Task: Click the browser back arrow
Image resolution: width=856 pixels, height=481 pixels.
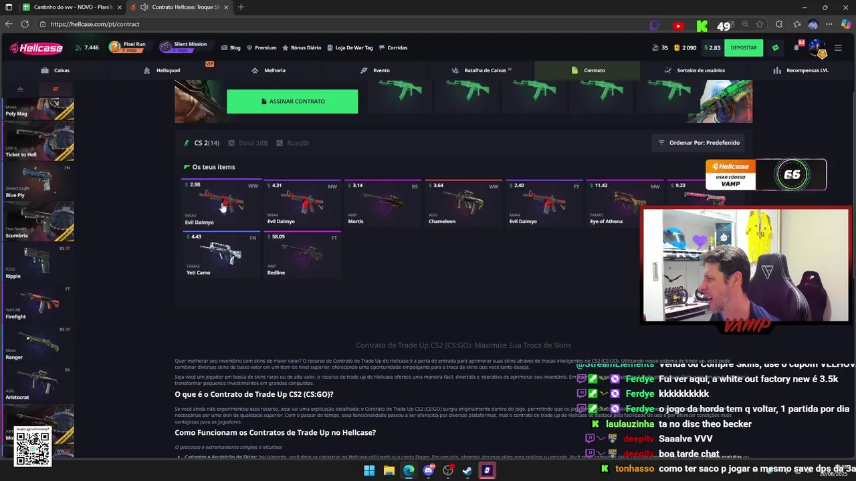Action: pyautogui.click(x=9, y=24)
